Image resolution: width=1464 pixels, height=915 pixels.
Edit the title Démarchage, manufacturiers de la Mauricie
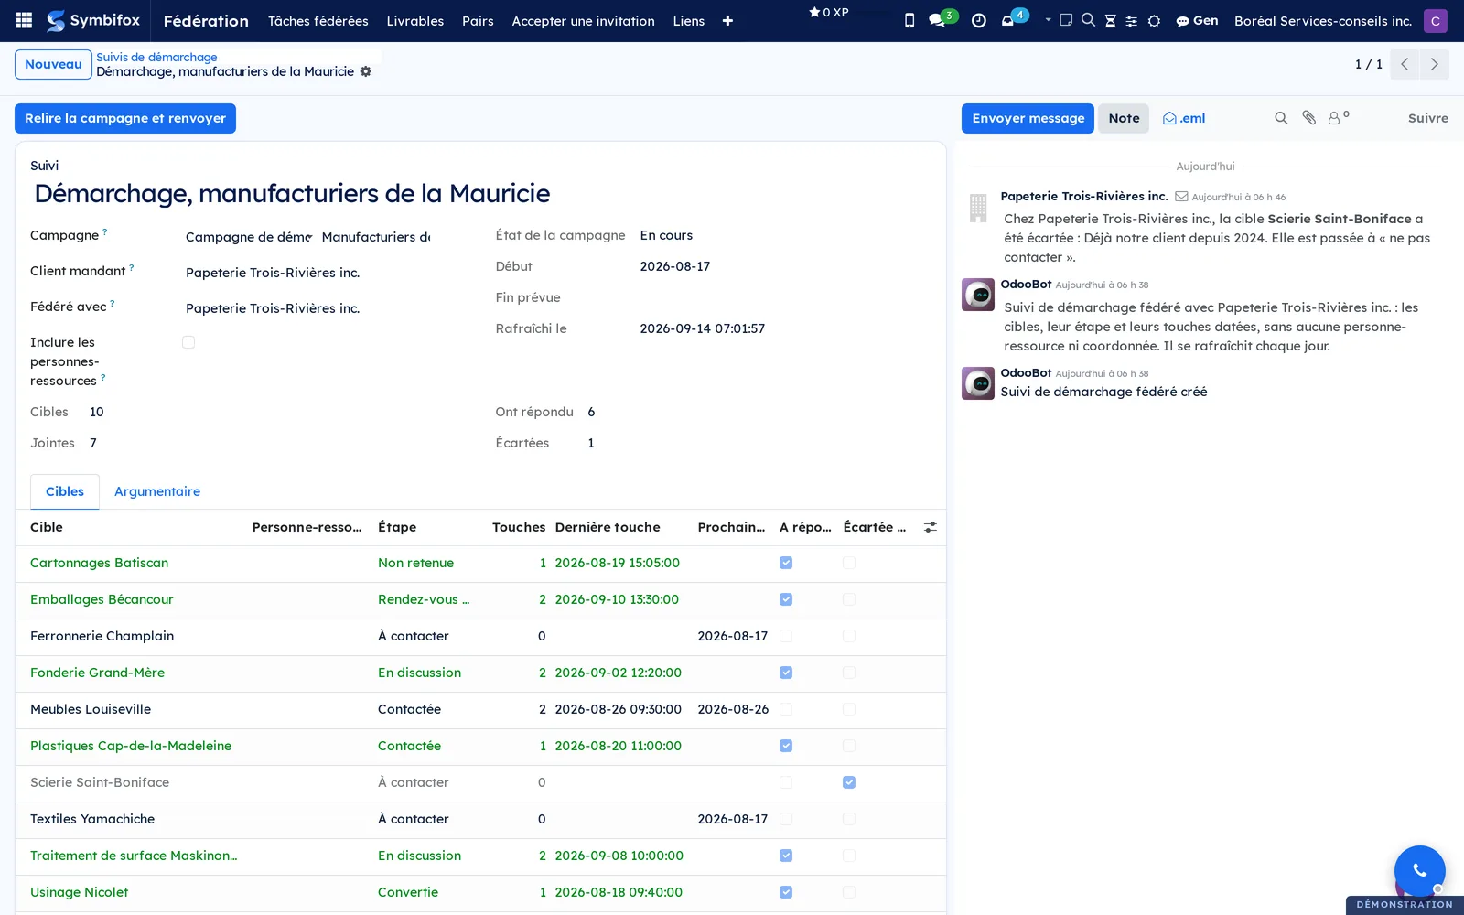[292, 193]
